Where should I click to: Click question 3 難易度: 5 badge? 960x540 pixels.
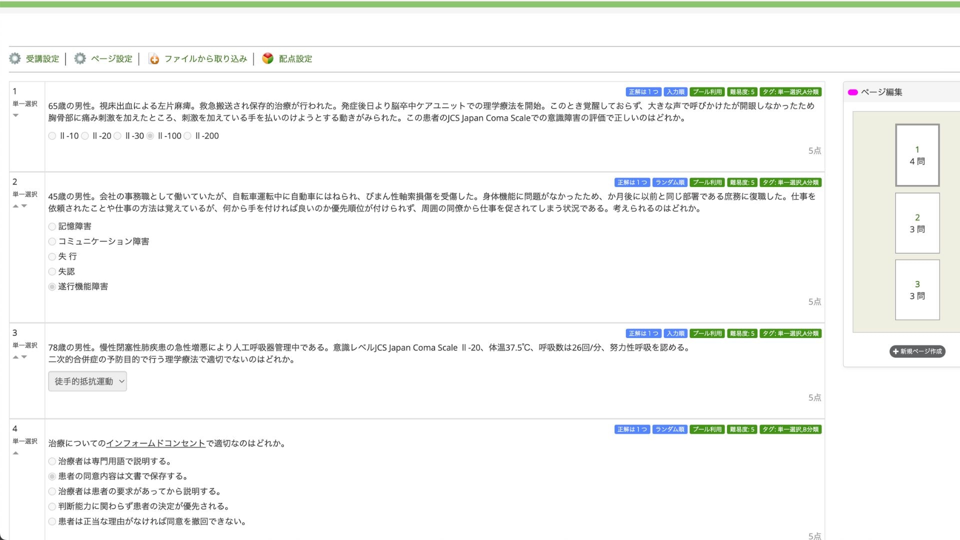coord(742,333)
